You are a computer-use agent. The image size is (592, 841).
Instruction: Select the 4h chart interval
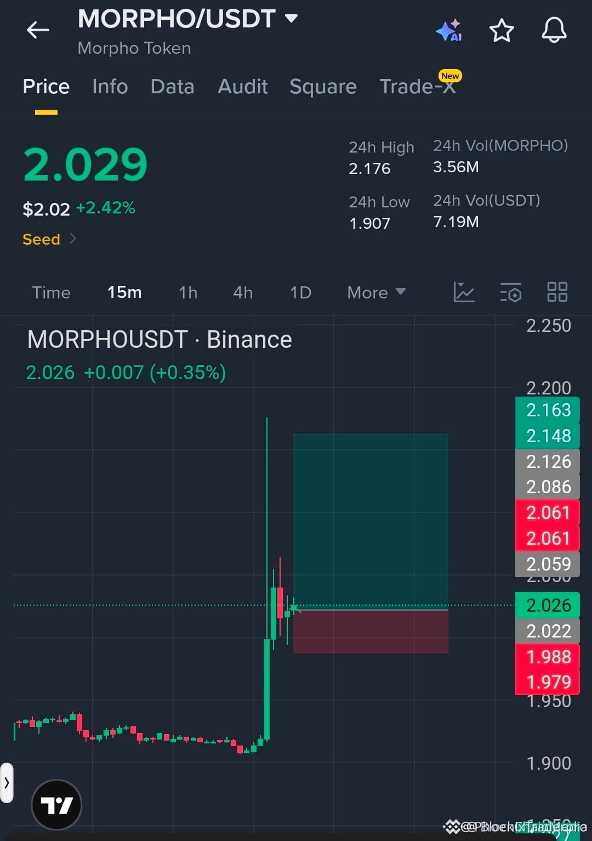243,292
